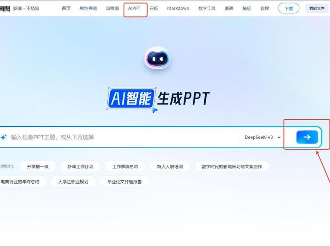Screen dimensions: 330x247
Task: Open the 教程 nav item
Action: click(x=264, y=8)
